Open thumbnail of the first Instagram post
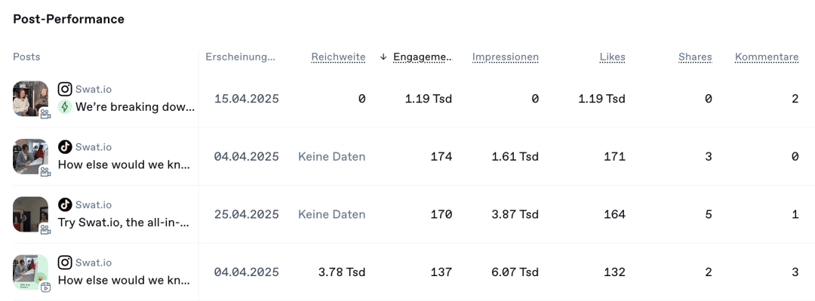The image size is (815, 301). [31, 98]
